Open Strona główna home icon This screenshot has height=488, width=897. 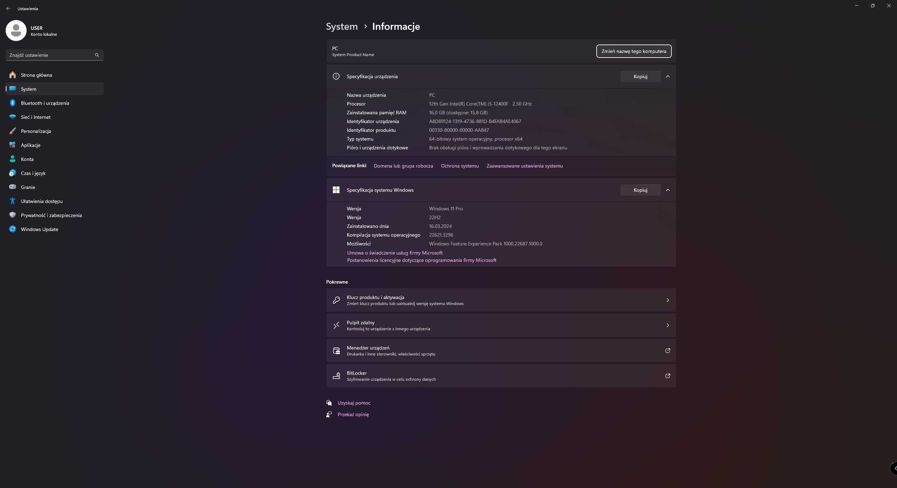13,75
